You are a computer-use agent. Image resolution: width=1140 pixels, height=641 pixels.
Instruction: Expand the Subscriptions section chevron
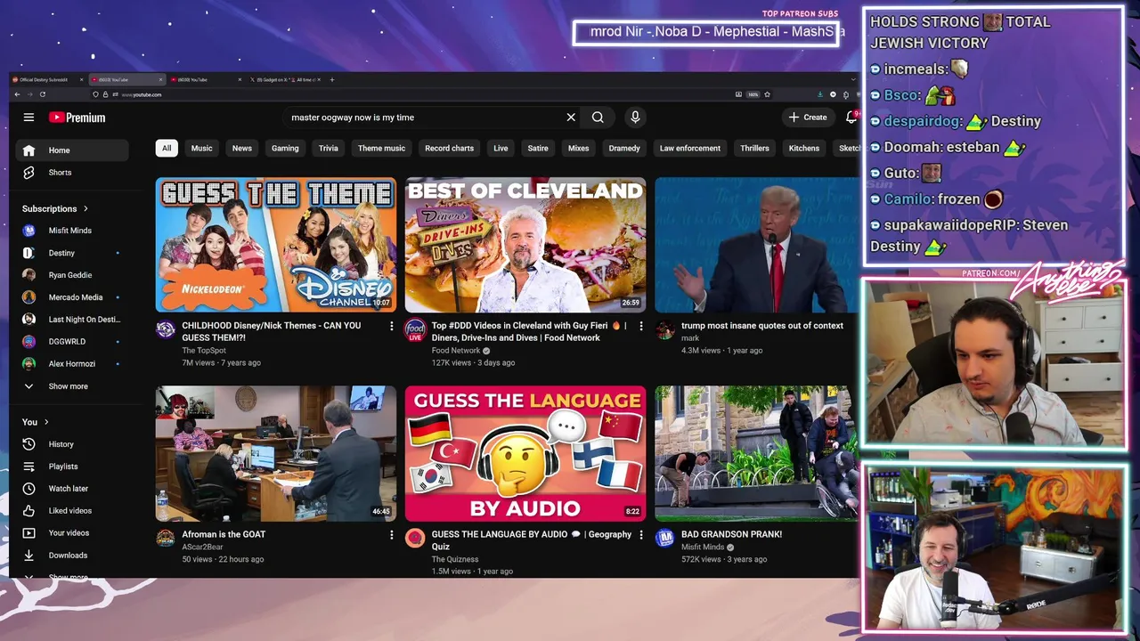[x=85, y=208]
